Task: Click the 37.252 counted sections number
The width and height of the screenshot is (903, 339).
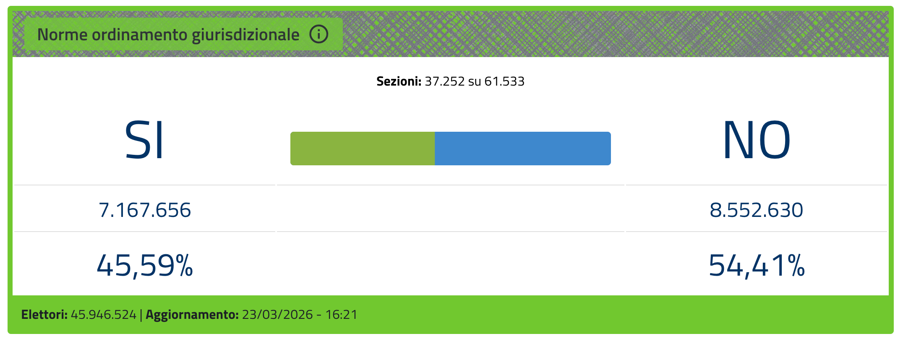Action: [x=444, y=81]
